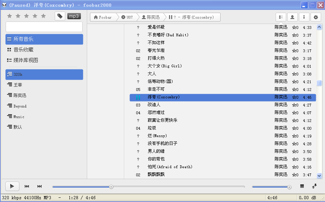The height and width of the screenshot is (202, 325).
Task: Skip to next track
Action: 40,186
